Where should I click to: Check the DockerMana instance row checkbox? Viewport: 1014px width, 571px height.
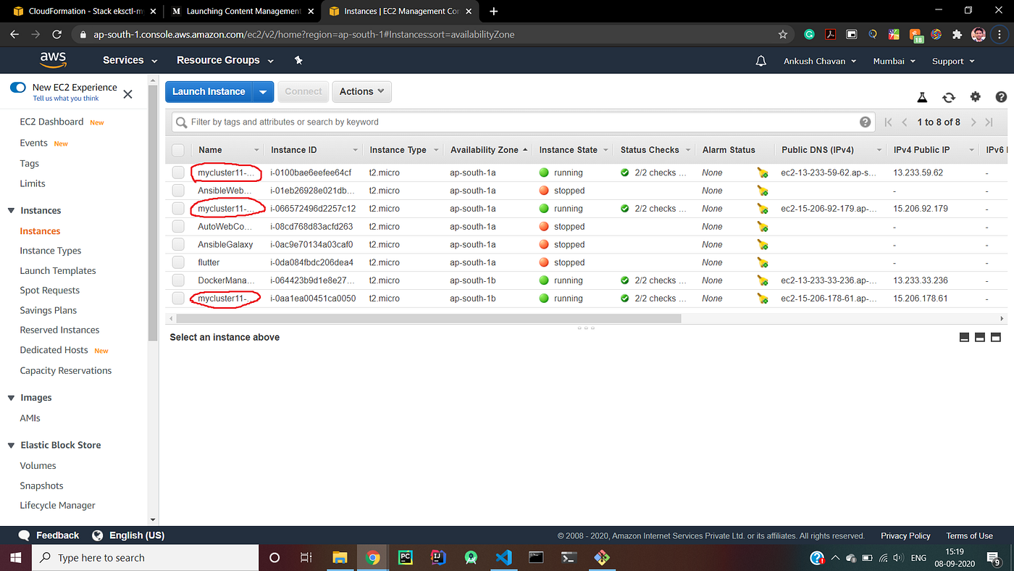[178, 280]
